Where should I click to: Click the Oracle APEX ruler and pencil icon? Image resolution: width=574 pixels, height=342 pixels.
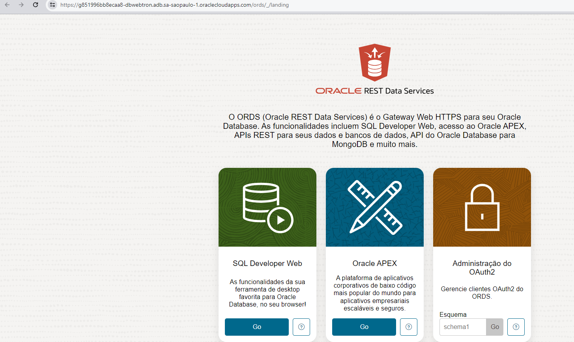pyautogui.click(x=374, y=208)
